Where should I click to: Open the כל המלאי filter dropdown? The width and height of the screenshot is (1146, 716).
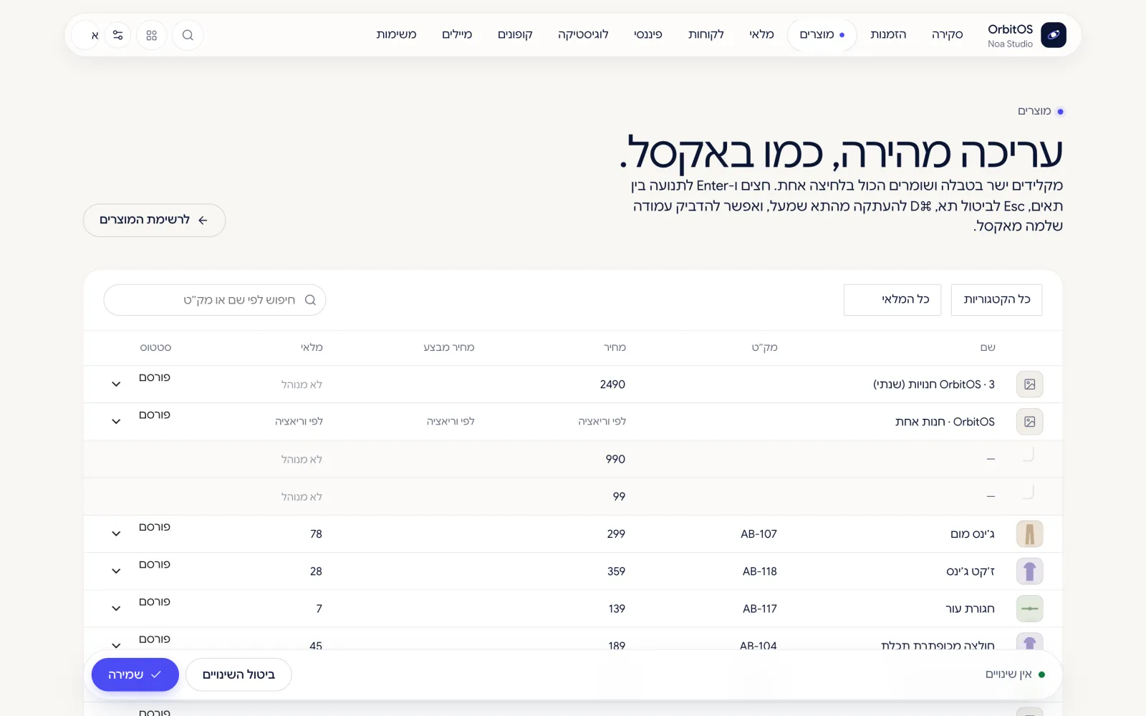[892, 299]
